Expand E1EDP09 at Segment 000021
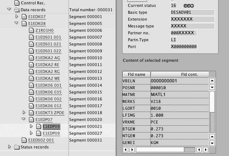Viewport: 229px width, 156px height. coord(31,126)
